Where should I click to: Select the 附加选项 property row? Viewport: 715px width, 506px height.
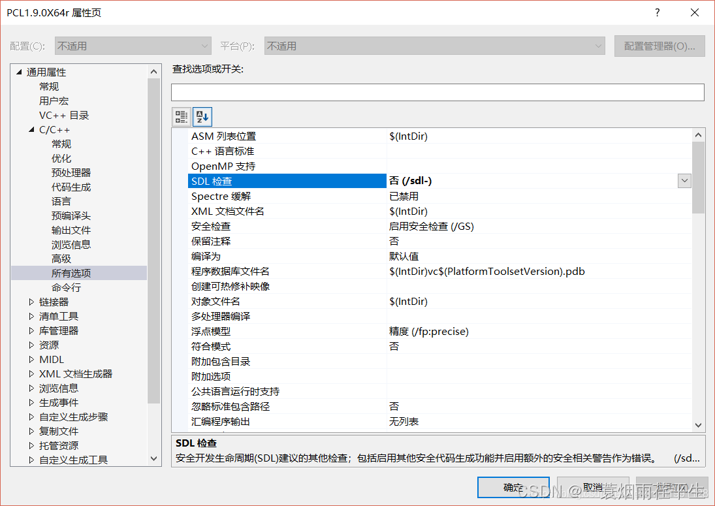[440, 377]
